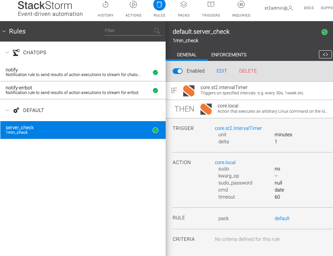
Task: Open the DOCS menu link
Action: pyautogui.click(x=309, y=8)
